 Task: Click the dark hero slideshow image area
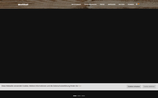(x=79, y=46)
